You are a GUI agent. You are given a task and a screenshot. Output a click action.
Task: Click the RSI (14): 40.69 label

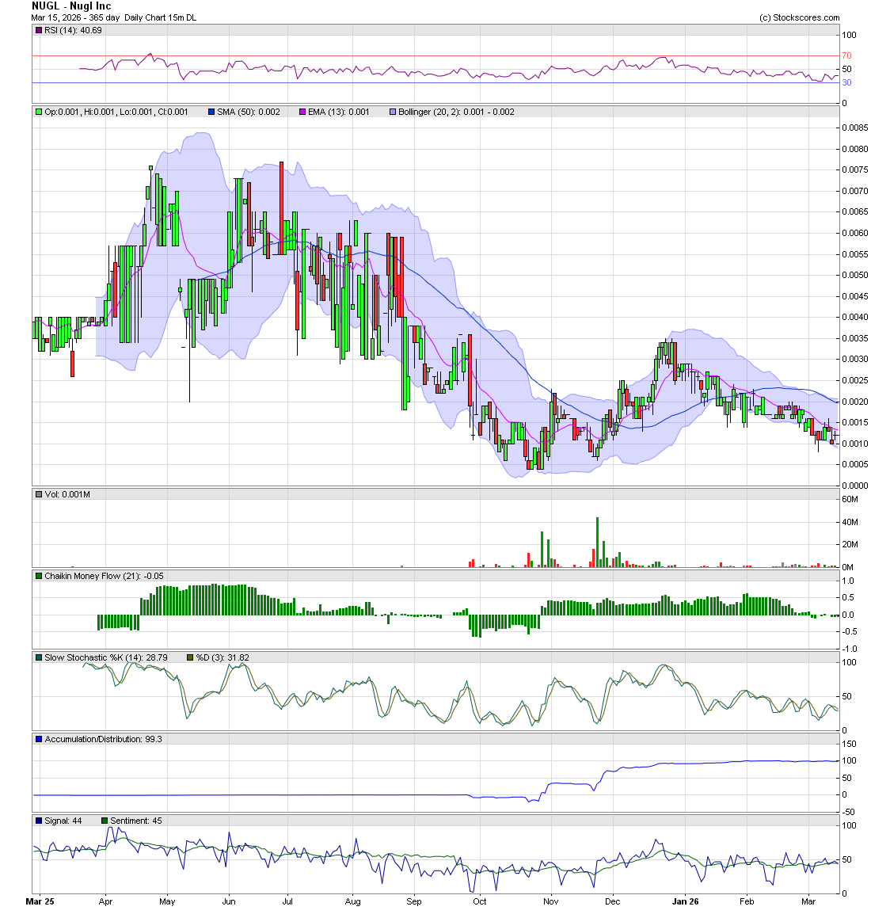coord(73,30)
